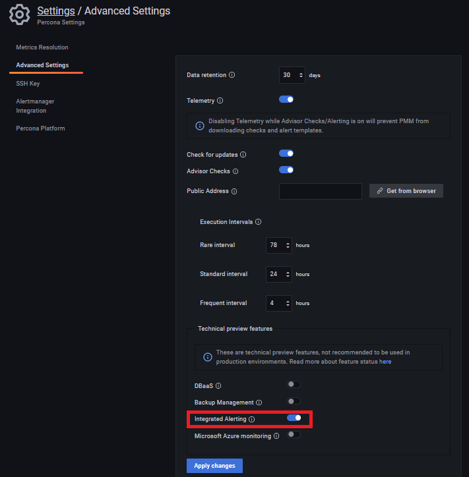469x477 pixels.
Task: Adjust the Data retention days spinner arrows
Action: coord(301,75)
